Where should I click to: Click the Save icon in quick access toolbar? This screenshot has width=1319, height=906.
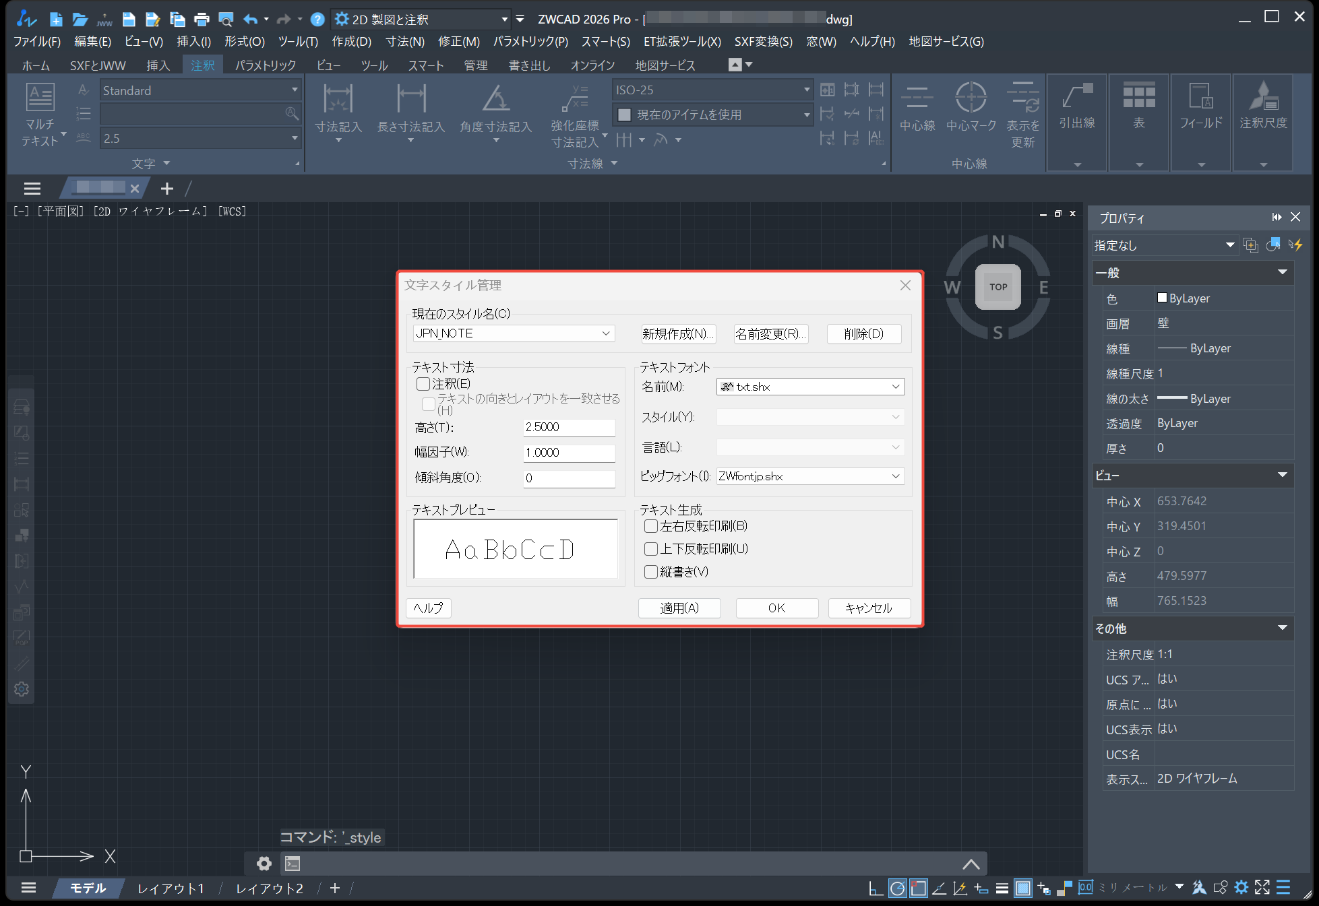[129, 19]
